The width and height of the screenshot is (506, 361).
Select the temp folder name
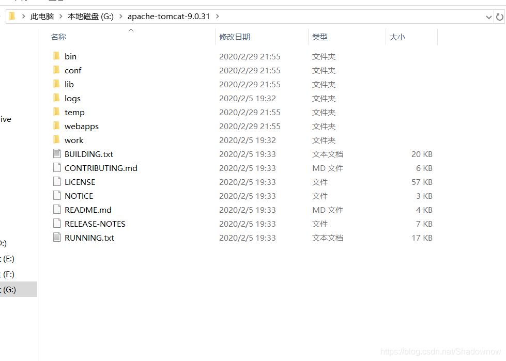(74, 112)
